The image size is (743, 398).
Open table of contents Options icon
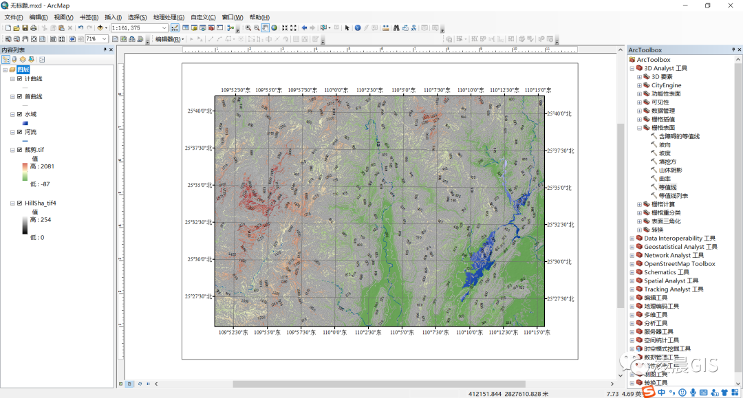(42, 60)
